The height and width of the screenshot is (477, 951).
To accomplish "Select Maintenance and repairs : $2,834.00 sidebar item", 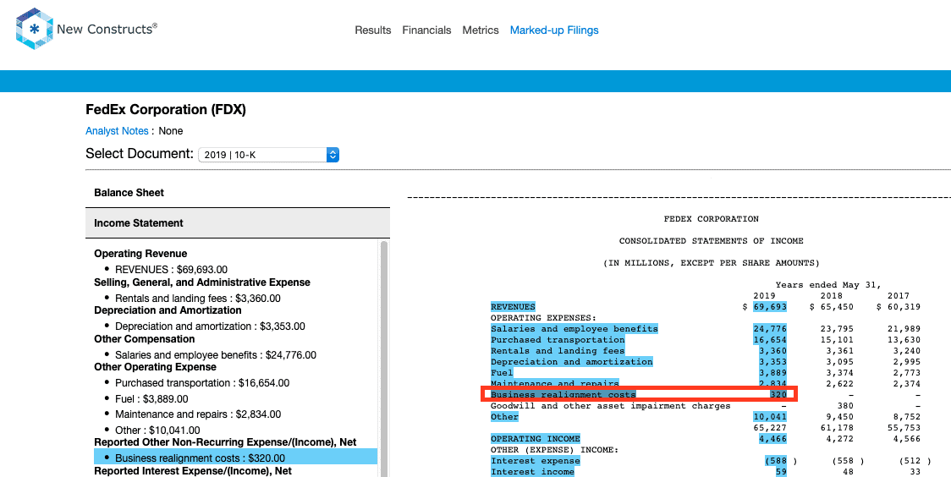I will point(198,414).
